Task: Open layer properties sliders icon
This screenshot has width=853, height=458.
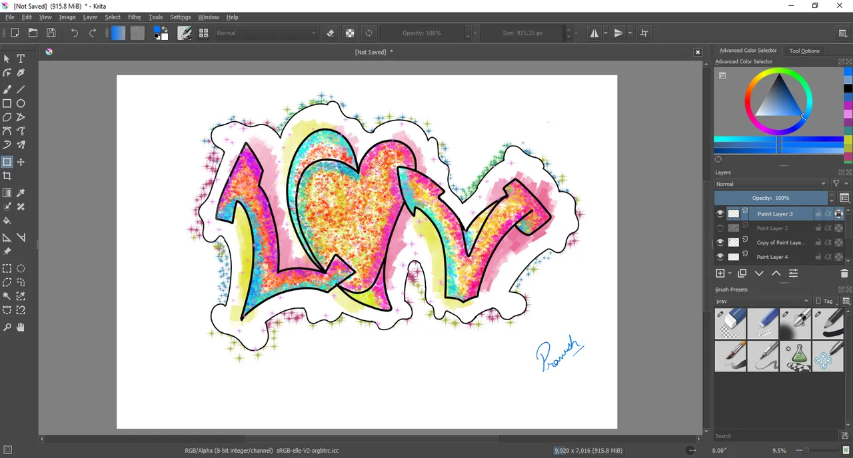Action: 793,274
